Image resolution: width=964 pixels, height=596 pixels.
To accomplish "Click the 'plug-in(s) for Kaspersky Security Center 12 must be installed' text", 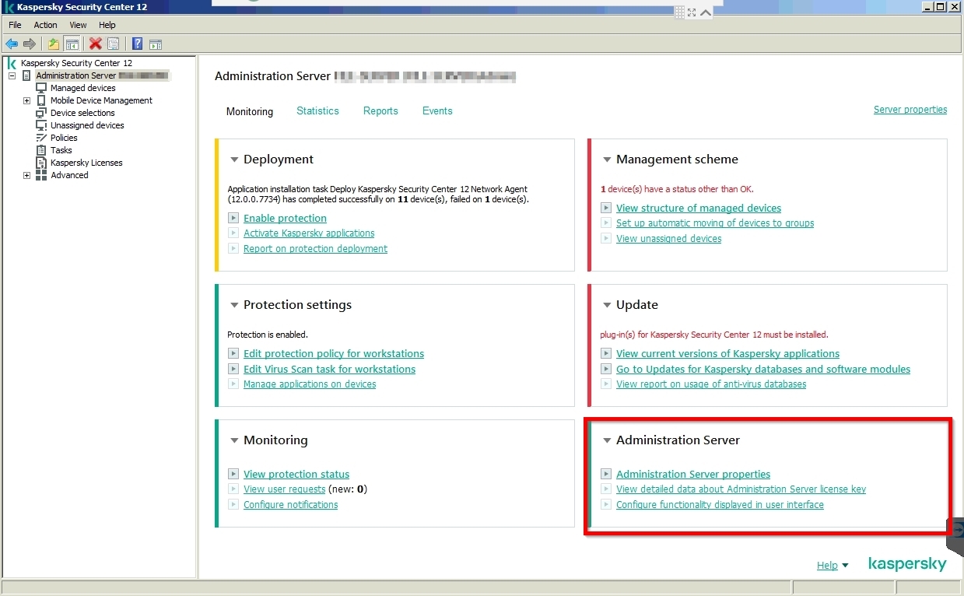I will [x=714, y=335].
